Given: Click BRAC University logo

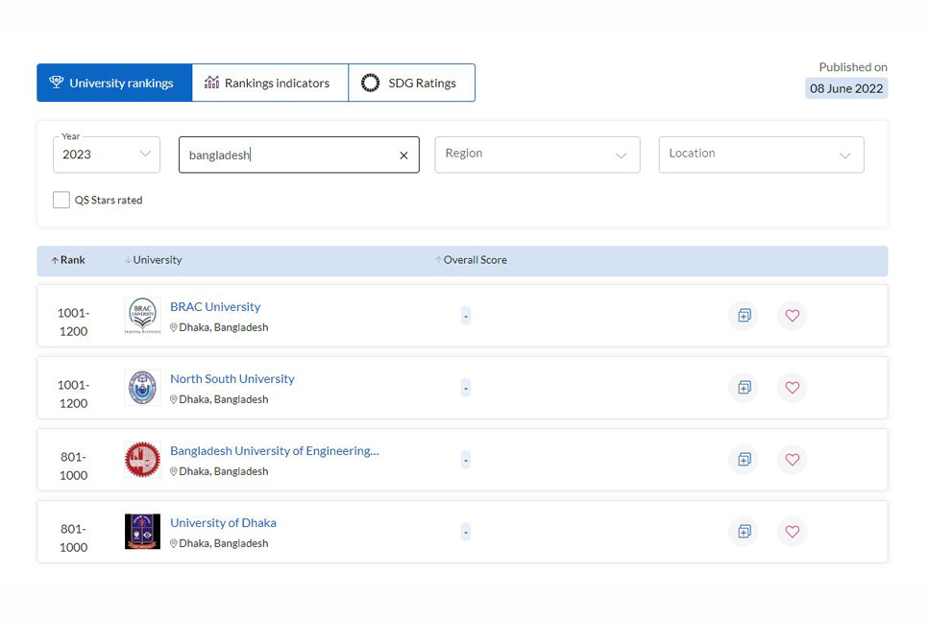Looking at the screenshot, I should [142, 316].
